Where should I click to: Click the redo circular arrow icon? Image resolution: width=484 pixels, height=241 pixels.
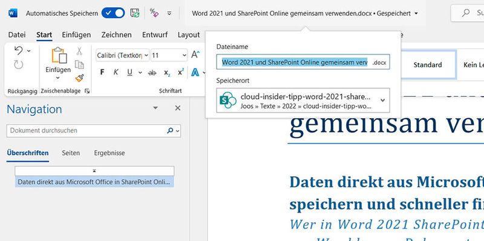(19, 65)
